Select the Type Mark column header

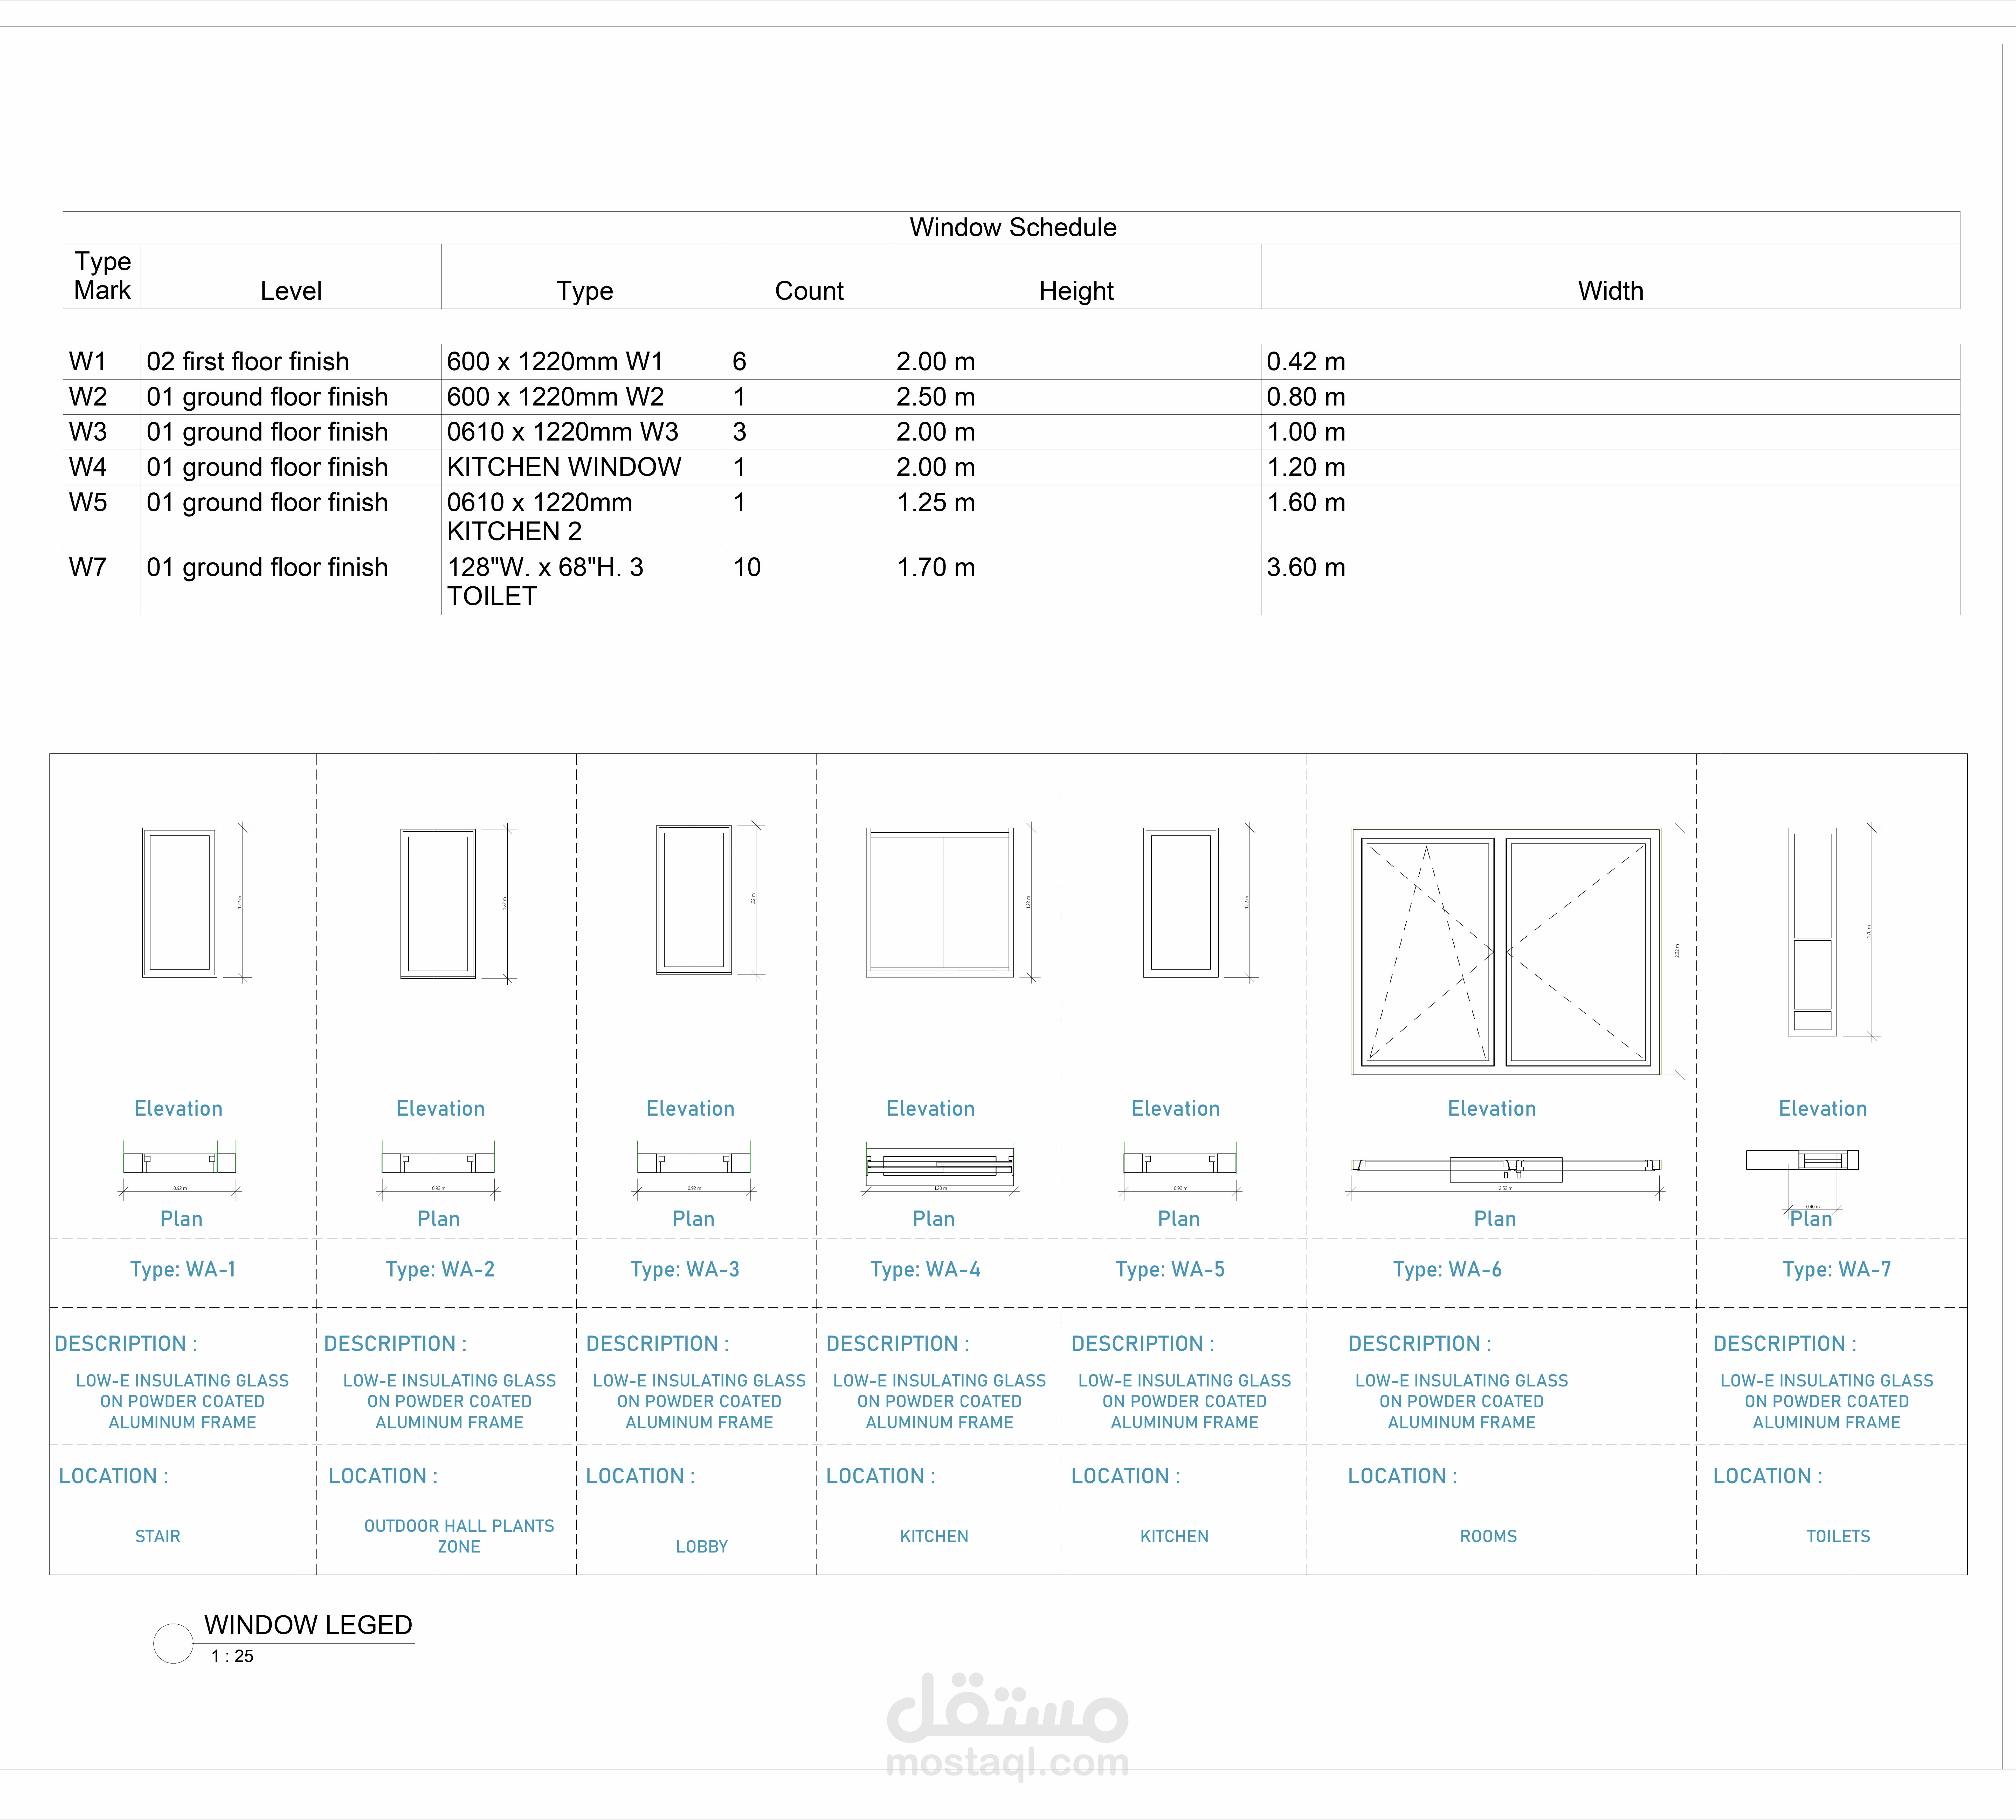(102, 276)
